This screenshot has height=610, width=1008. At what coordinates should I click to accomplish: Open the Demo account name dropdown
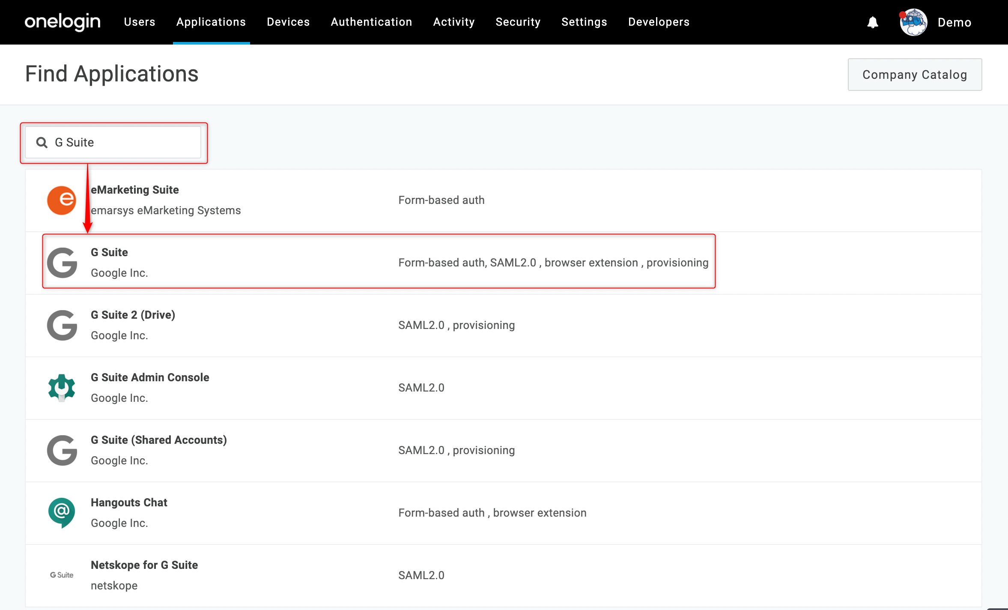[954, 22]
